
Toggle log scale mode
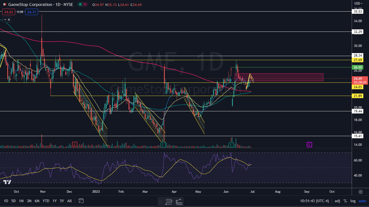[x=353, y=201]
